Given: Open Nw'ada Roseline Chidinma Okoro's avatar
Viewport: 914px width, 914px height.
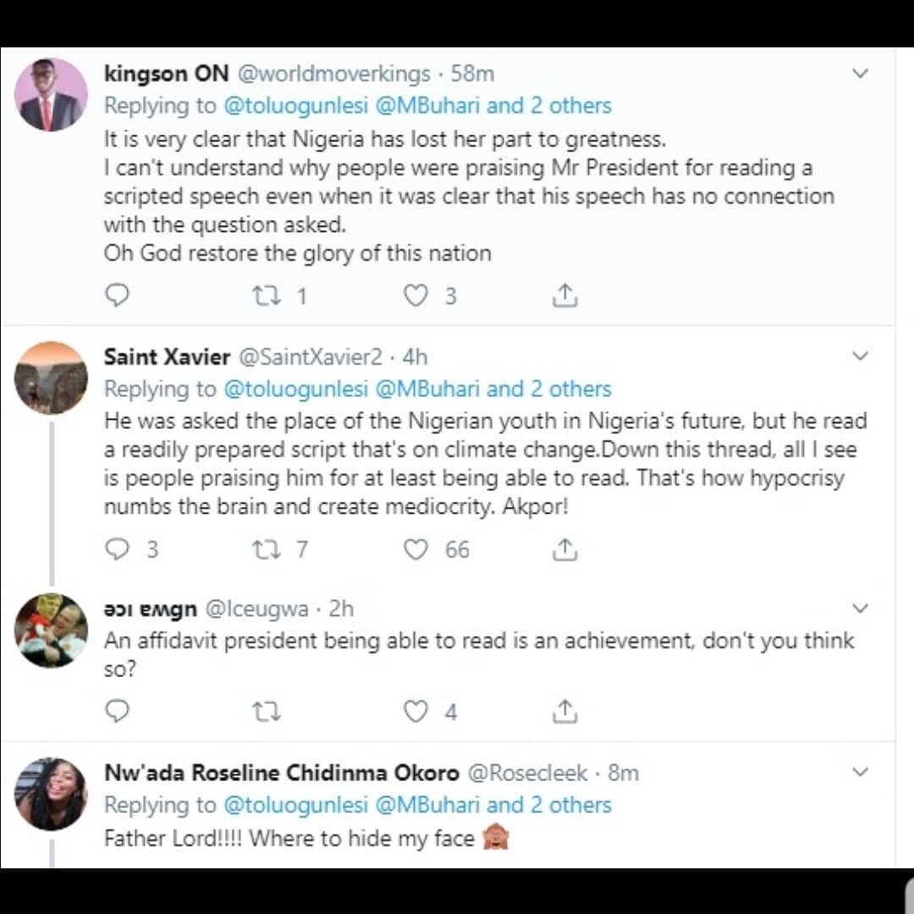Looking at the screenshot, I should (51, 793).
